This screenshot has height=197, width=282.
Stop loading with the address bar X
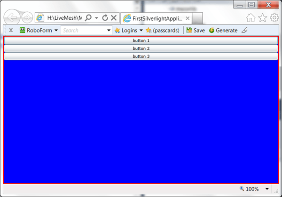click(114, 17)
